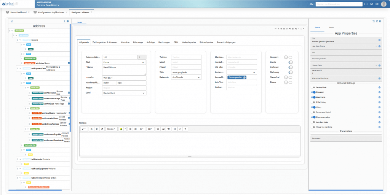The image size is (390, 195).
Task: Open the Land dropdown showing Deutschland
Action: [124, 93]
